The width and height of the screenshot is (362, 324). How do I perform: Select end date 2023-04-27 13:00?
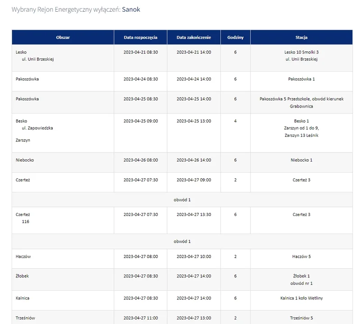(x=194, y=318)
